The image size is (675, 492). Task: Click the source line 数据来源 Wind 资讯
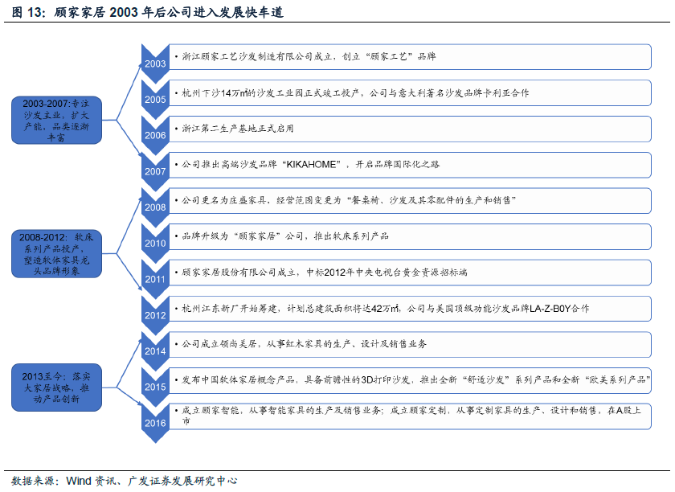(124, 481)
